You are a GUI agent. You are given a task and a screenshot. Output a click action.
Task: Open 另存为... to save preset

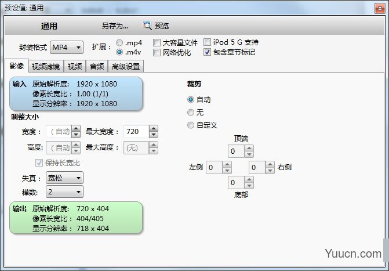(x=115, y=26)
